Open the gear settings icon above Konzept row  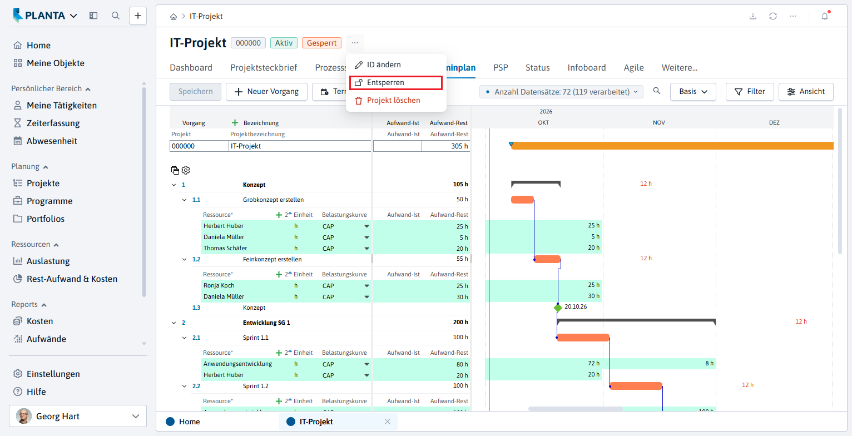coord(186,170)
